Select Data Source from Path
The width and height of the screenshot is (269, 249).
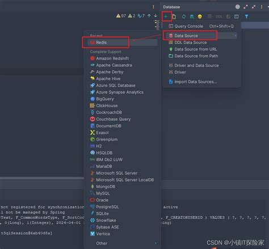[201, 56]
